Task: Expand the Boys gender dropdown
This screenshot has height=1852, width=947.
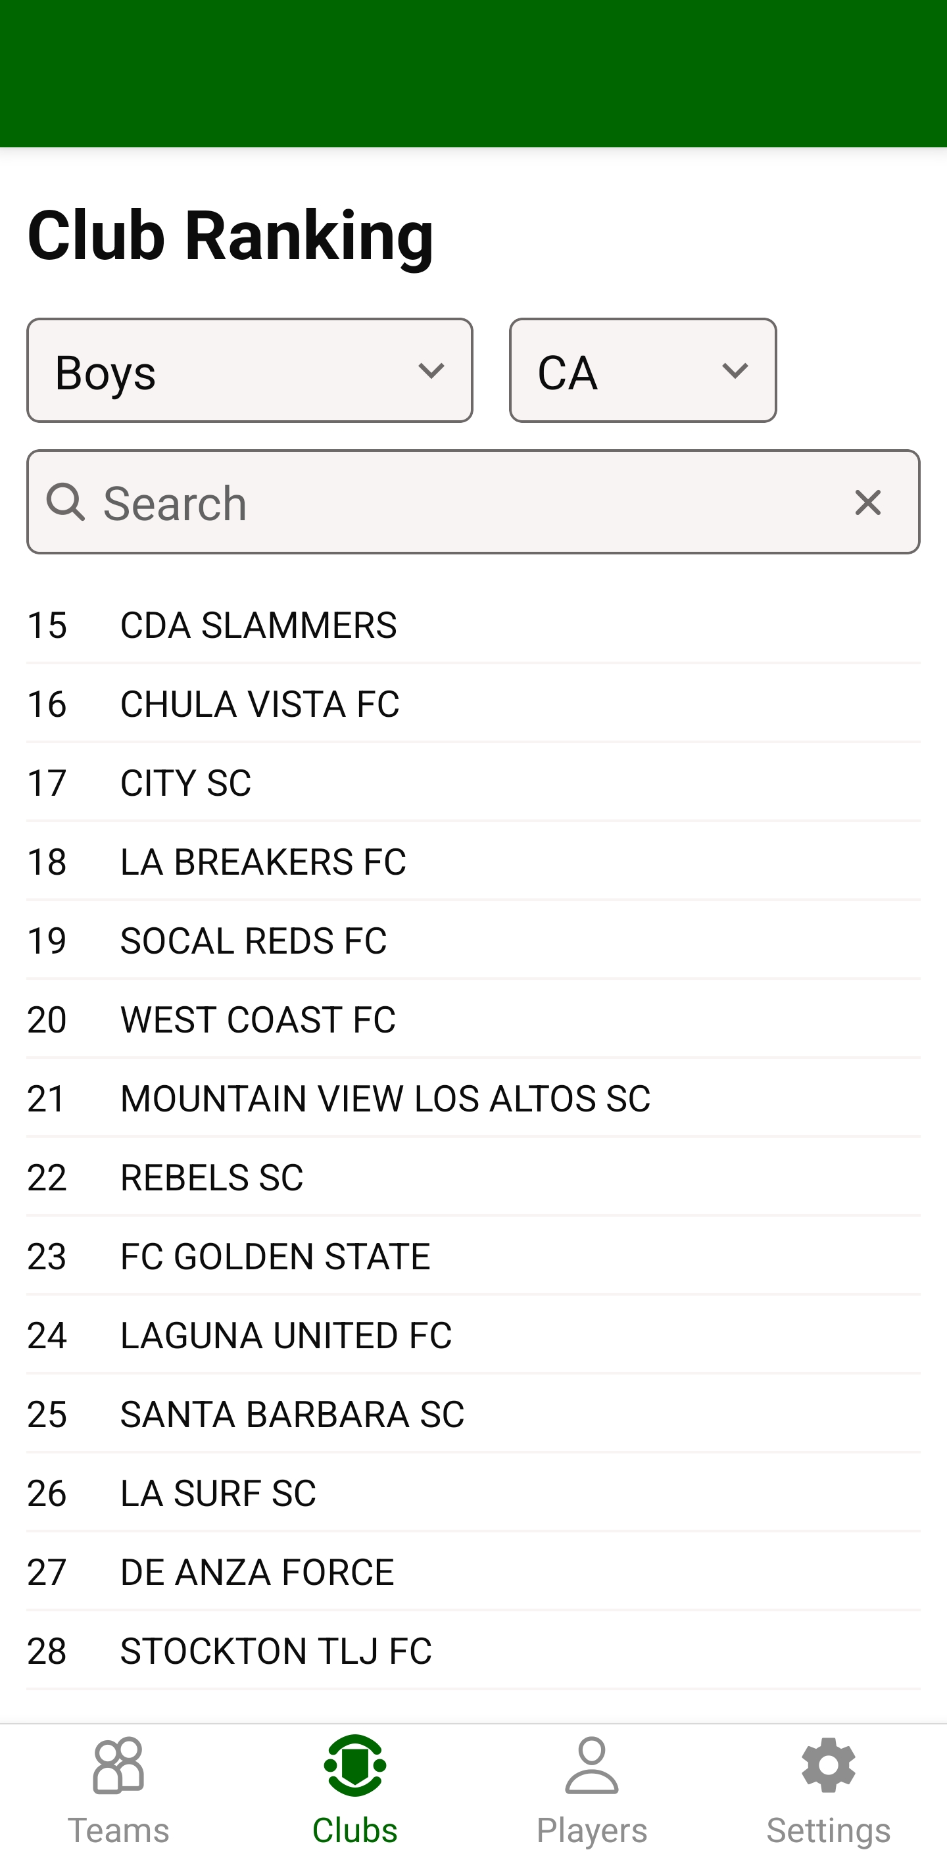Action: (x=249, y=371)
